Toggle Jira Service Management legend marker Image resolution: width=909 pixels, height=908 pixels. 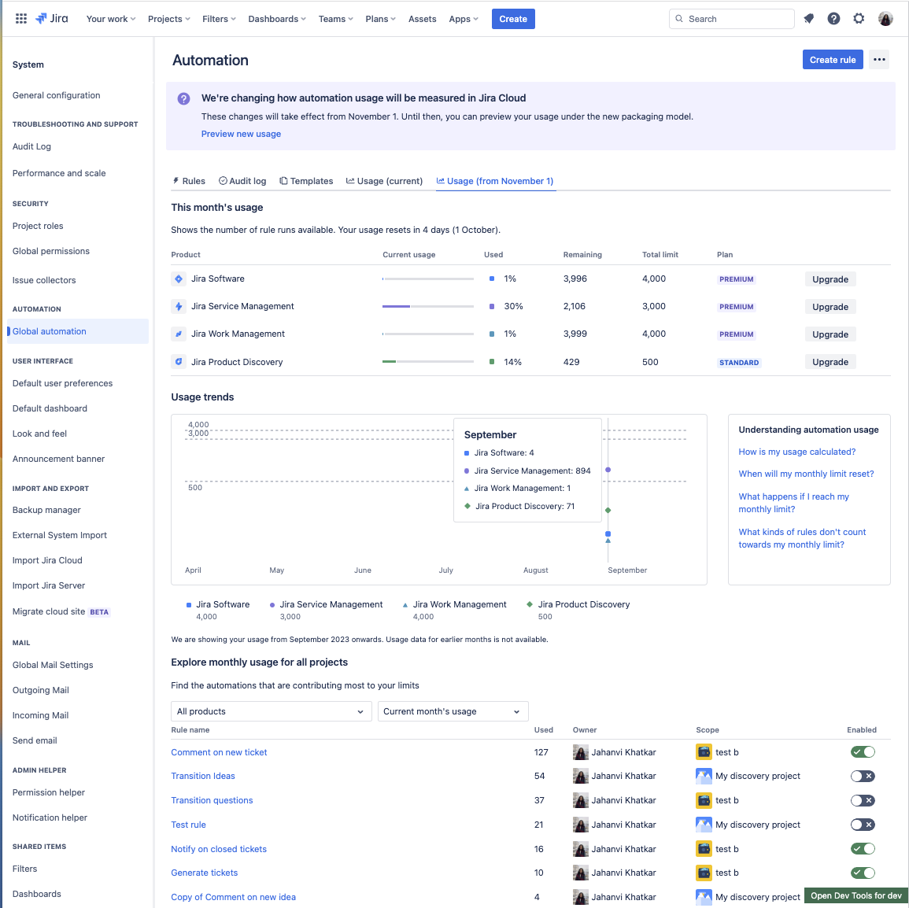pyautogui.click(x=272, y=604)
